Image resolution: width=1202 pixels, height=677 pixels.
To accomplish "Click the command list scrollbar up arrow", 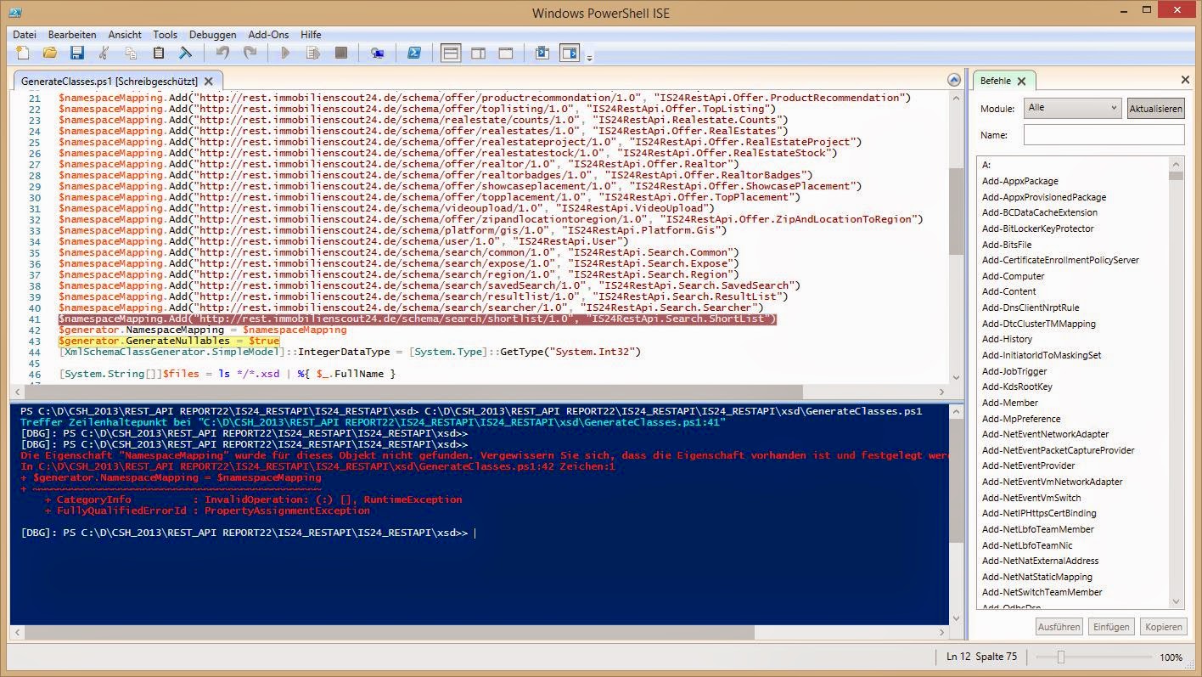I will (1176, 163).
